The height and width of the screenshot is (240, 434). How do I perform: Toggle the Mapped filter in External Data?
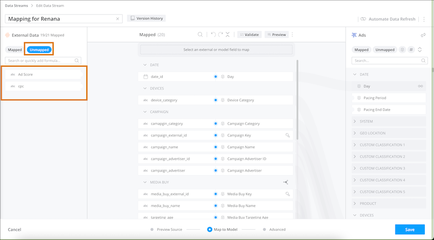tap(15, 50)
